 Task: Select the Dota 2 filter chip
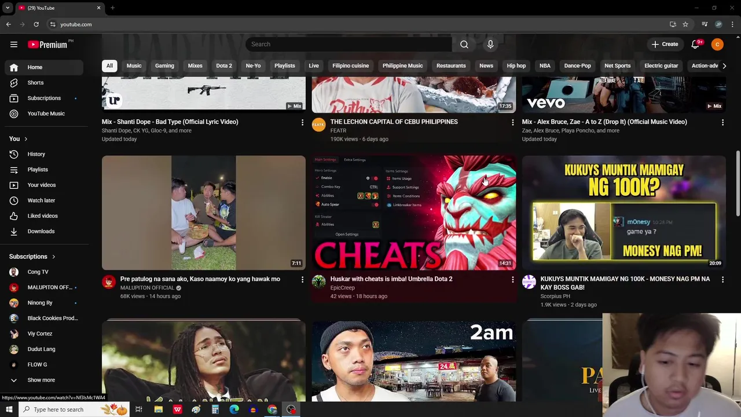pyautogui.click(x=224, y=65)
